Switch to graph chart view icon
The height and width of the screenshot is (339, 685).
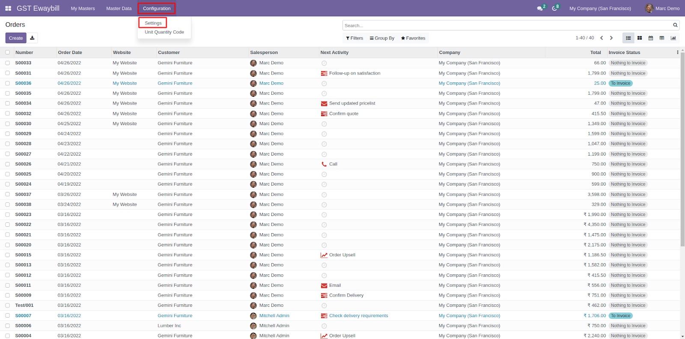(x=673, y=38)
